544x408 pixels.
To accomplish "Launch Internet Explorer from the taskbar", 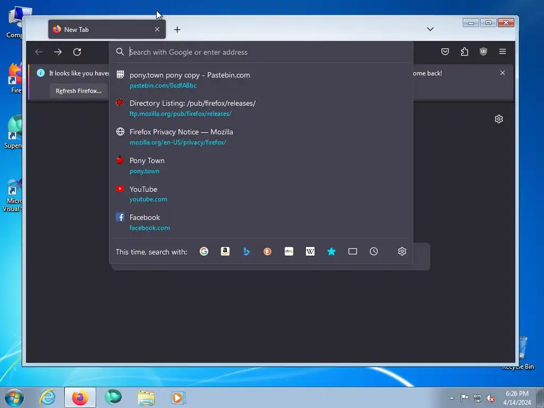I will 47,397.
